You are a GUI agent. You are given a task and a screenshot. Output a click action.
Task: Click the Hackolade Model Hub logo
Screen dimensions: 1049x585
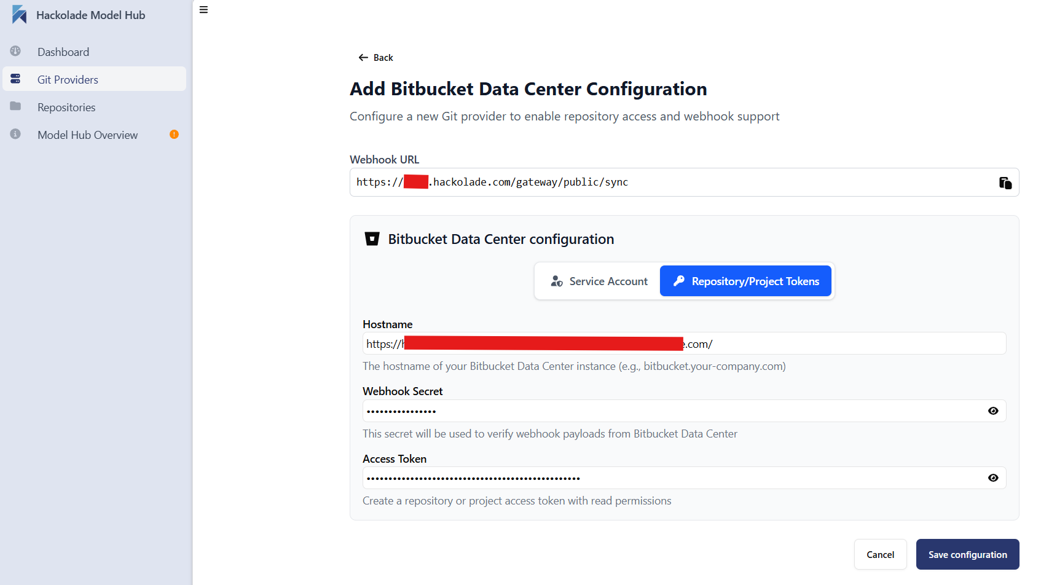(19, 14)
